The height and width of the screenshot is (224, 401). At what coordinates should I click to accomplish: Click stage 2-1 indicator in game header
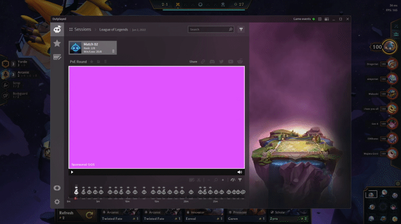165,4
